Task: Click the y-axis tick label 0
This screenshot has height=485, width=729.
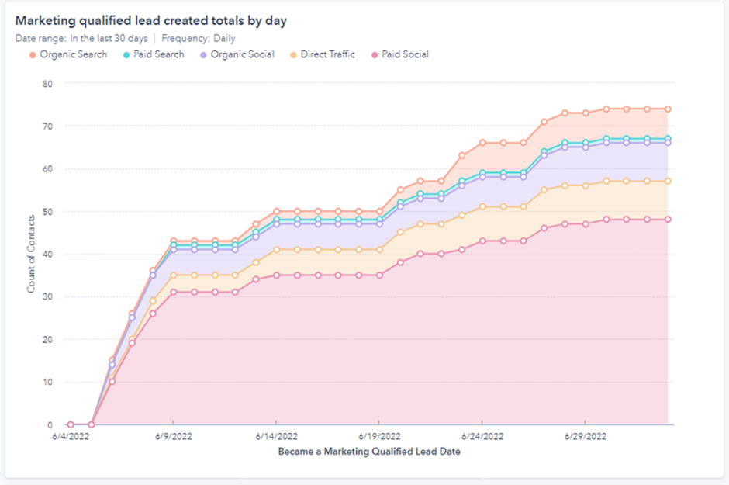Action: tap(50, 425)
